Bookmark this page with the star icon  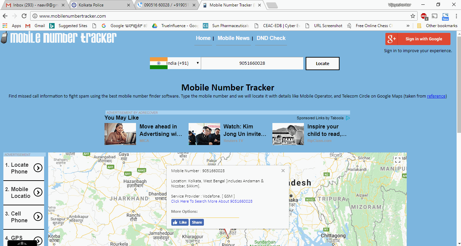tap(413, 16)
